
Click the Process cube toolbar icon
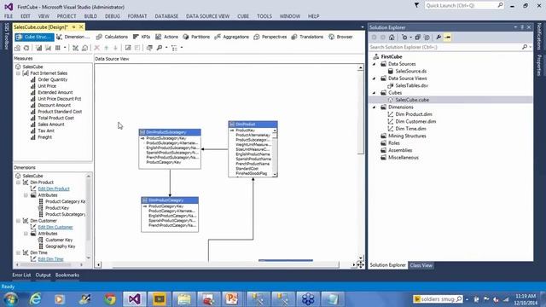point(17,48)
